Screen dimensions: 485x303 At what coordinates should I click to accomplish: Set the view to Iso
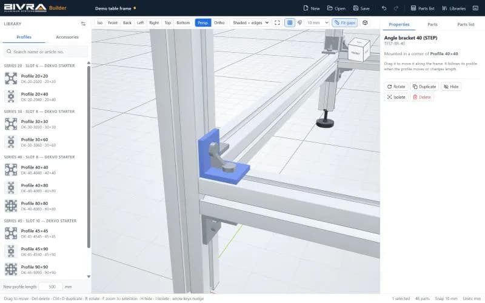(x=100, y=22)
